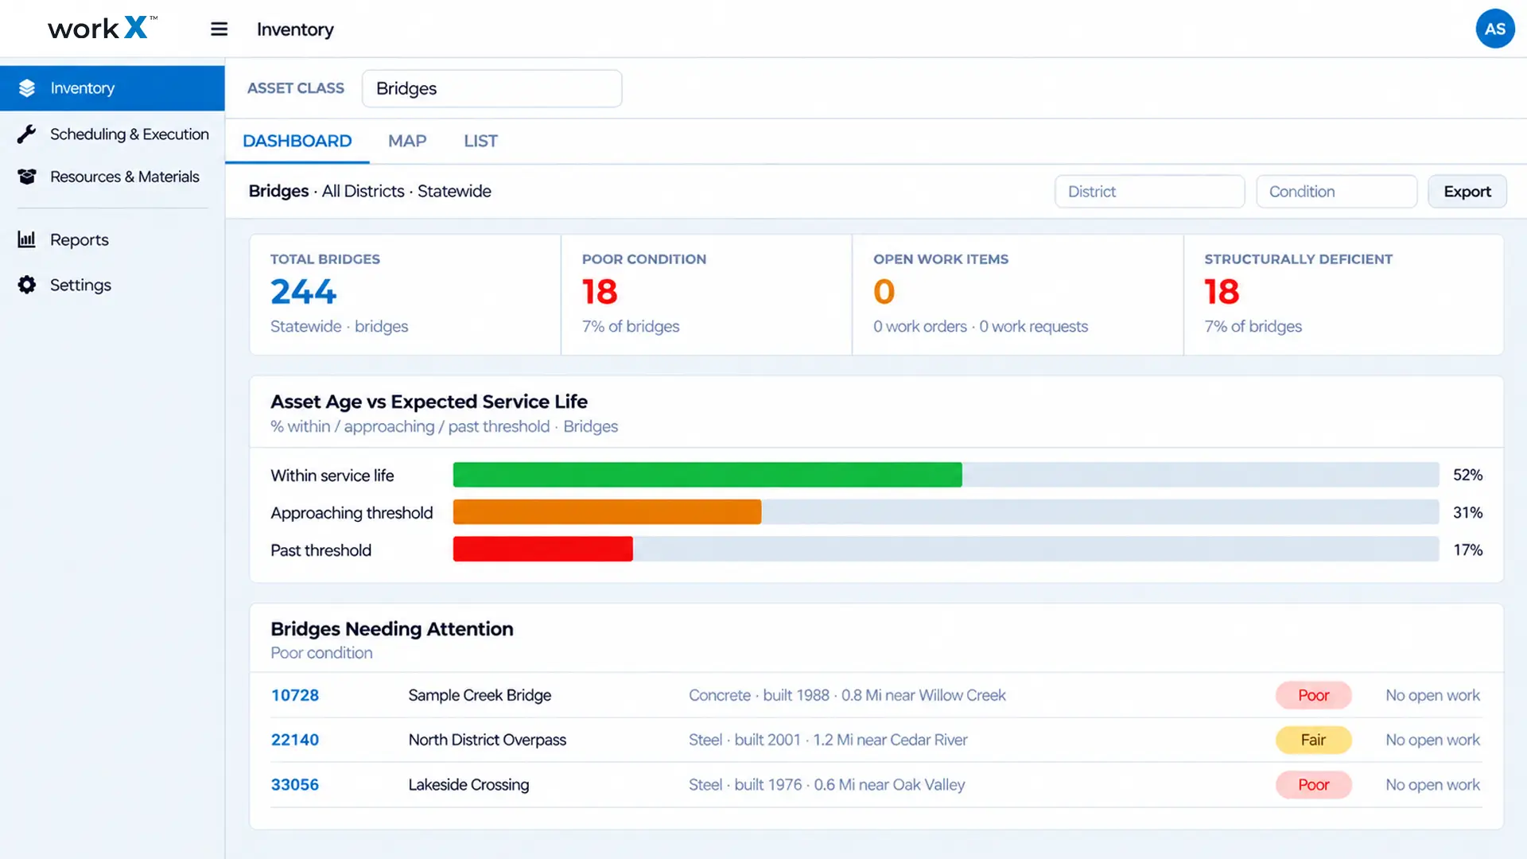The height and width of the screenshot is (859, 1527).
Task: Open bridge ID 22140 link
Action: pos(294,740)
